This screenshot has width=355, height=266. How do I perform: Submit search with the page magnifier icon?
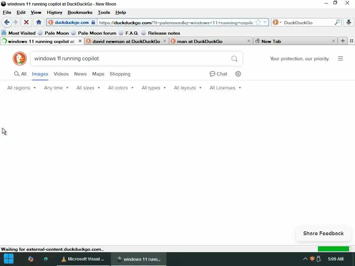(x=234, y=59)
